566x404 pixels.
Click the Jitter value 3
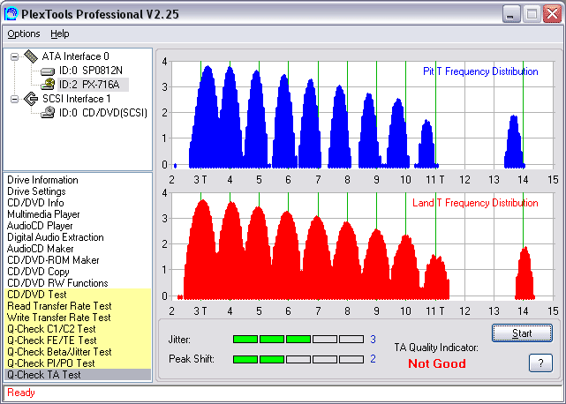[x=373, y=339]
